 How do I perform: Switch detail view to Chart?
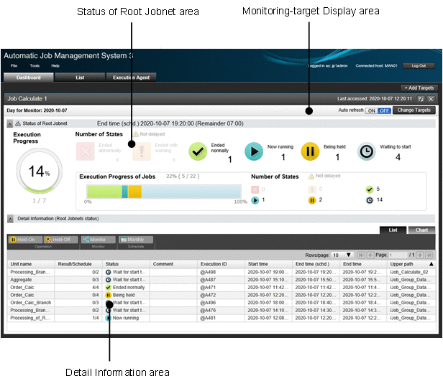[x=421, y=230]
